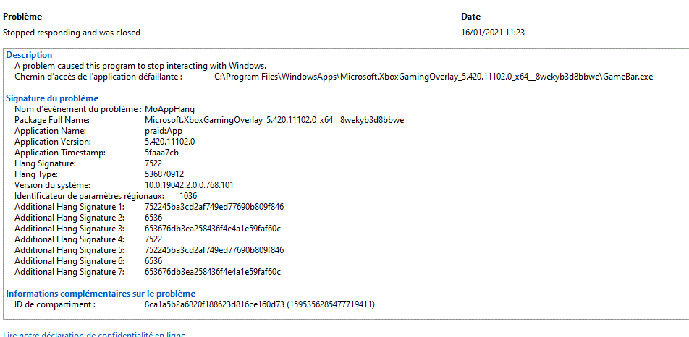This screenshot has width=689, height=337.
Task: Open the online privacy statement link
Action: click(x=94, y=334)
